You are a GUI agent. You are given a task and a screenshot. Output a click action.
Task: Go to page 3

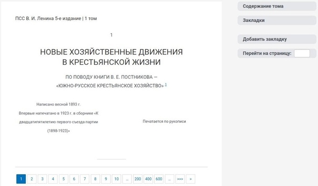click(42, 179)
